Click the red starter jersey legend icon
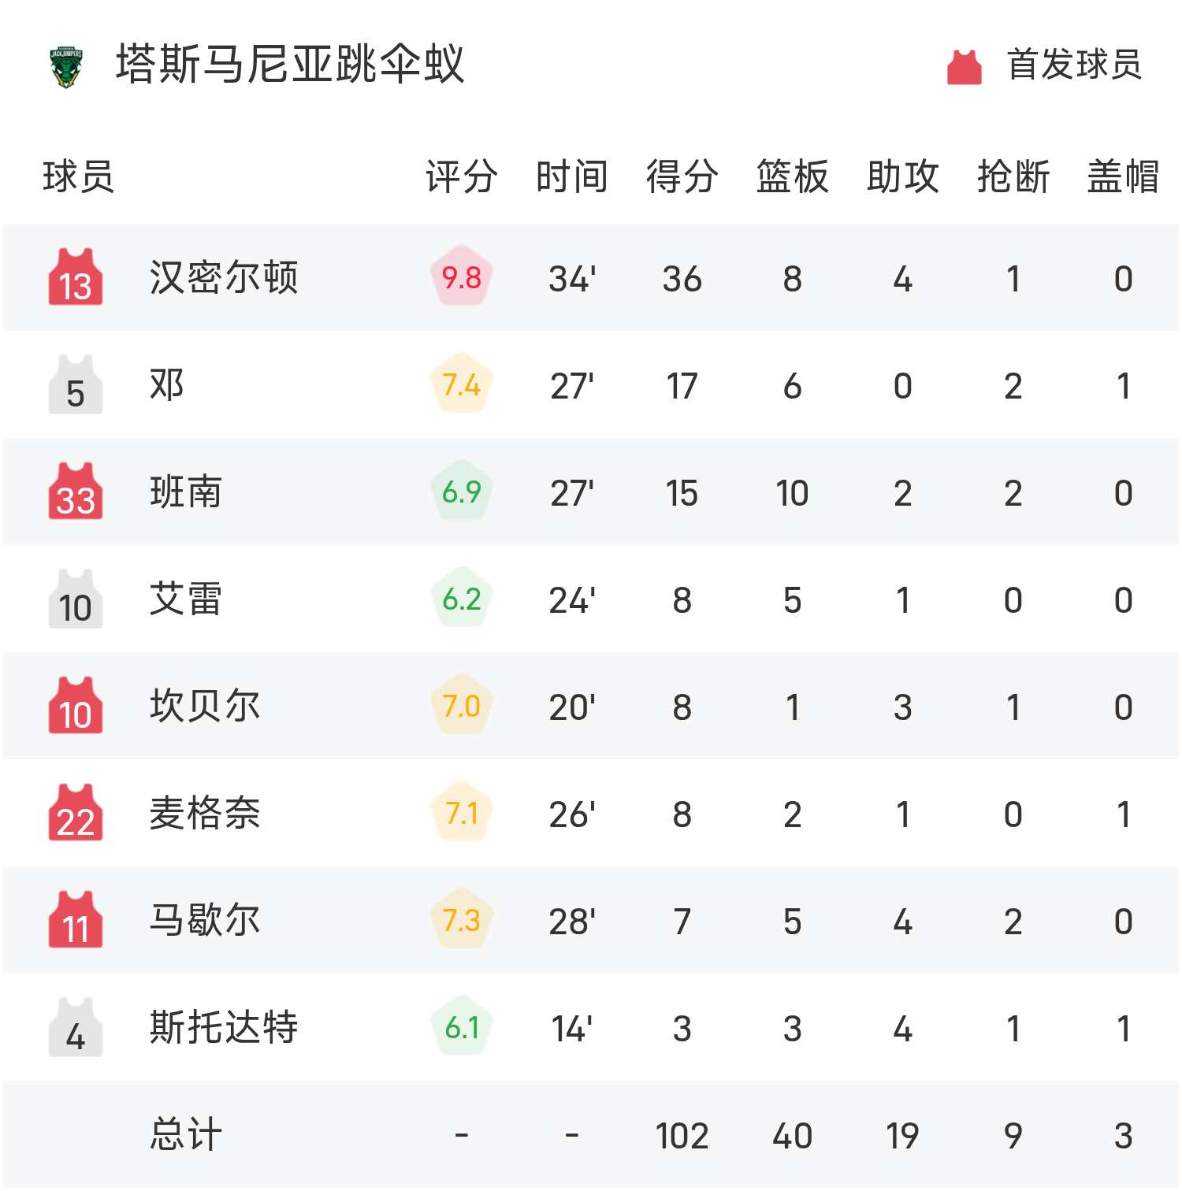Viewport: 1182px width, 1191px height. [964, 66]
